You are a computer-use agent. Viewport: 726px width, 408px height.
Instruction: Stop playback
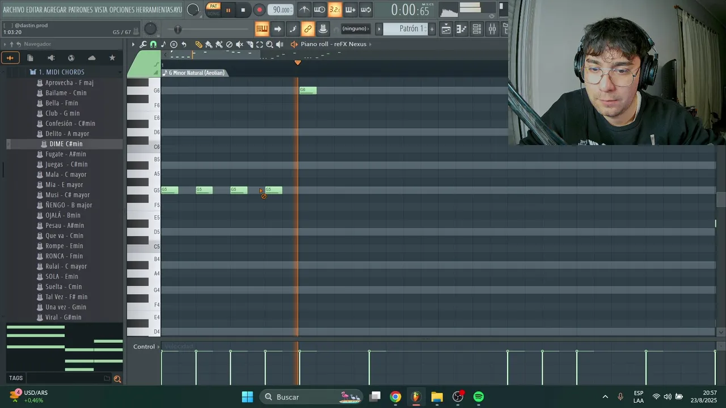tap(243, 10)
